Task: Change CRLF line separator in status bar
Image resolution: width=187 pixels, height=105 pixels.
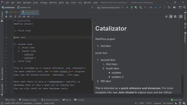Action: [x=142, y=103]
